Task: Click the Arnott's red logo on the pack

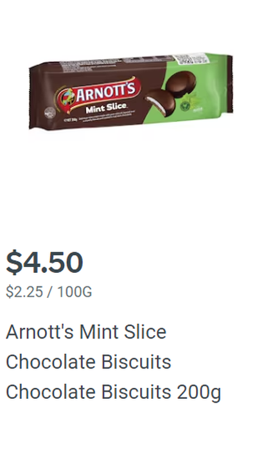Action: click(99, 94)
